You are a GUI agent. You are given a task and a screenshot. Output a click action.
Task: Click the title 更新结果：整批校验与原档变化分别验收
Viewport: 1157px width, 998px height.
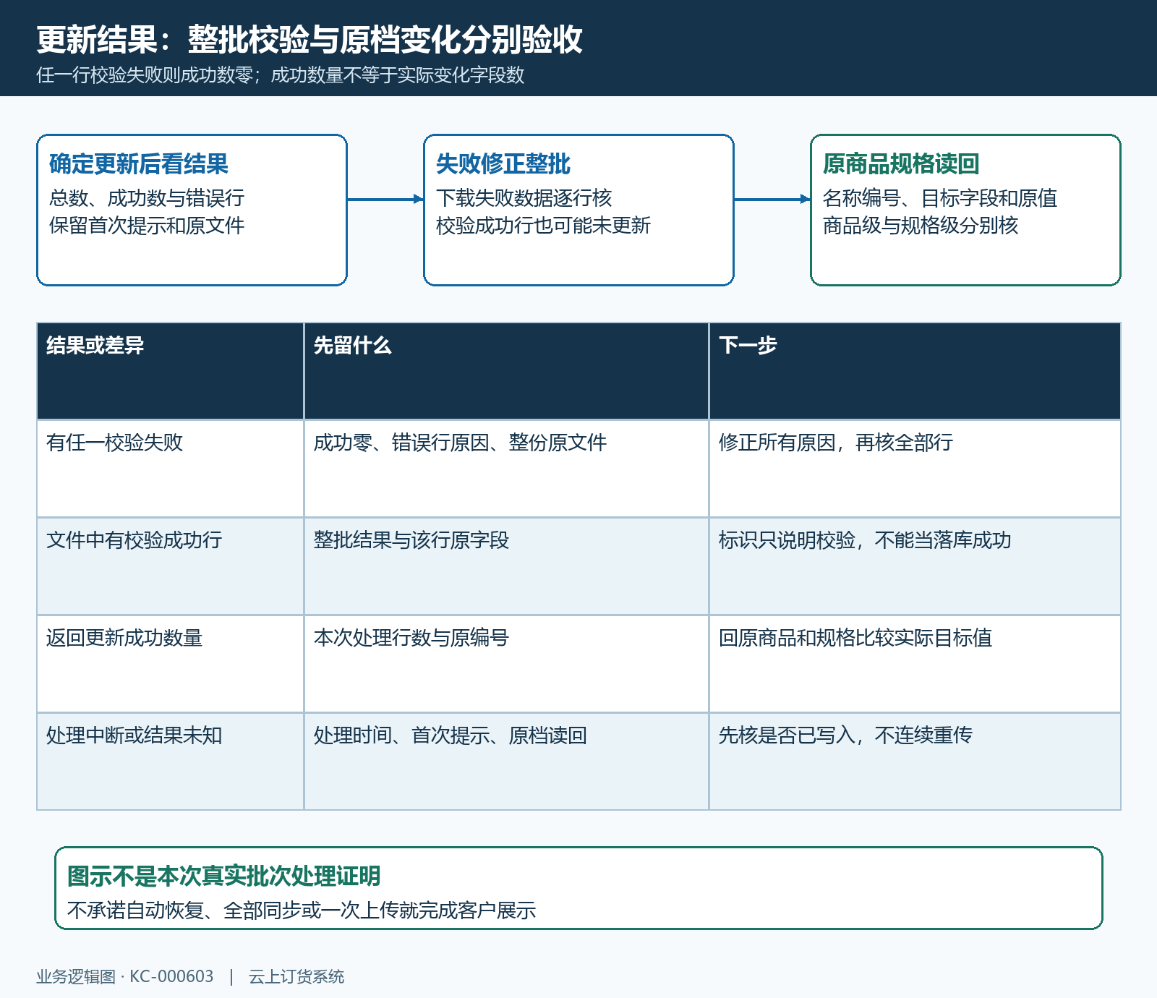pos(309,39)
